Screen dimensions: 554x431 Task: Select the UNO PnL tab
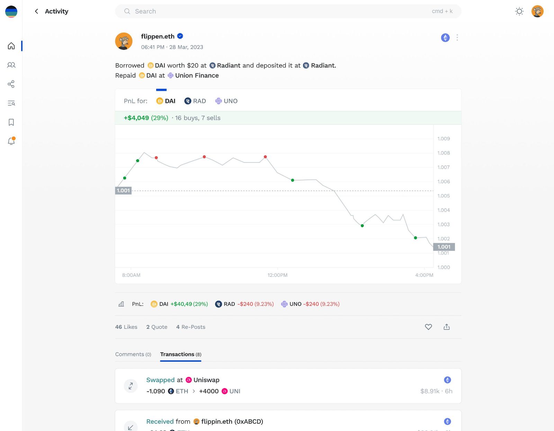click(x=226, y=101)
